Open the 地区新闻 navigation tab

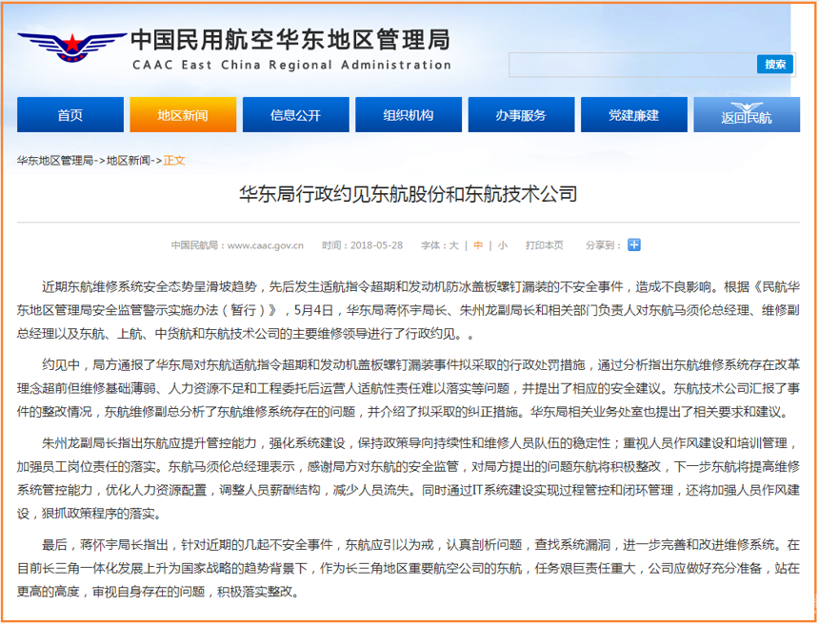[183, 115]
